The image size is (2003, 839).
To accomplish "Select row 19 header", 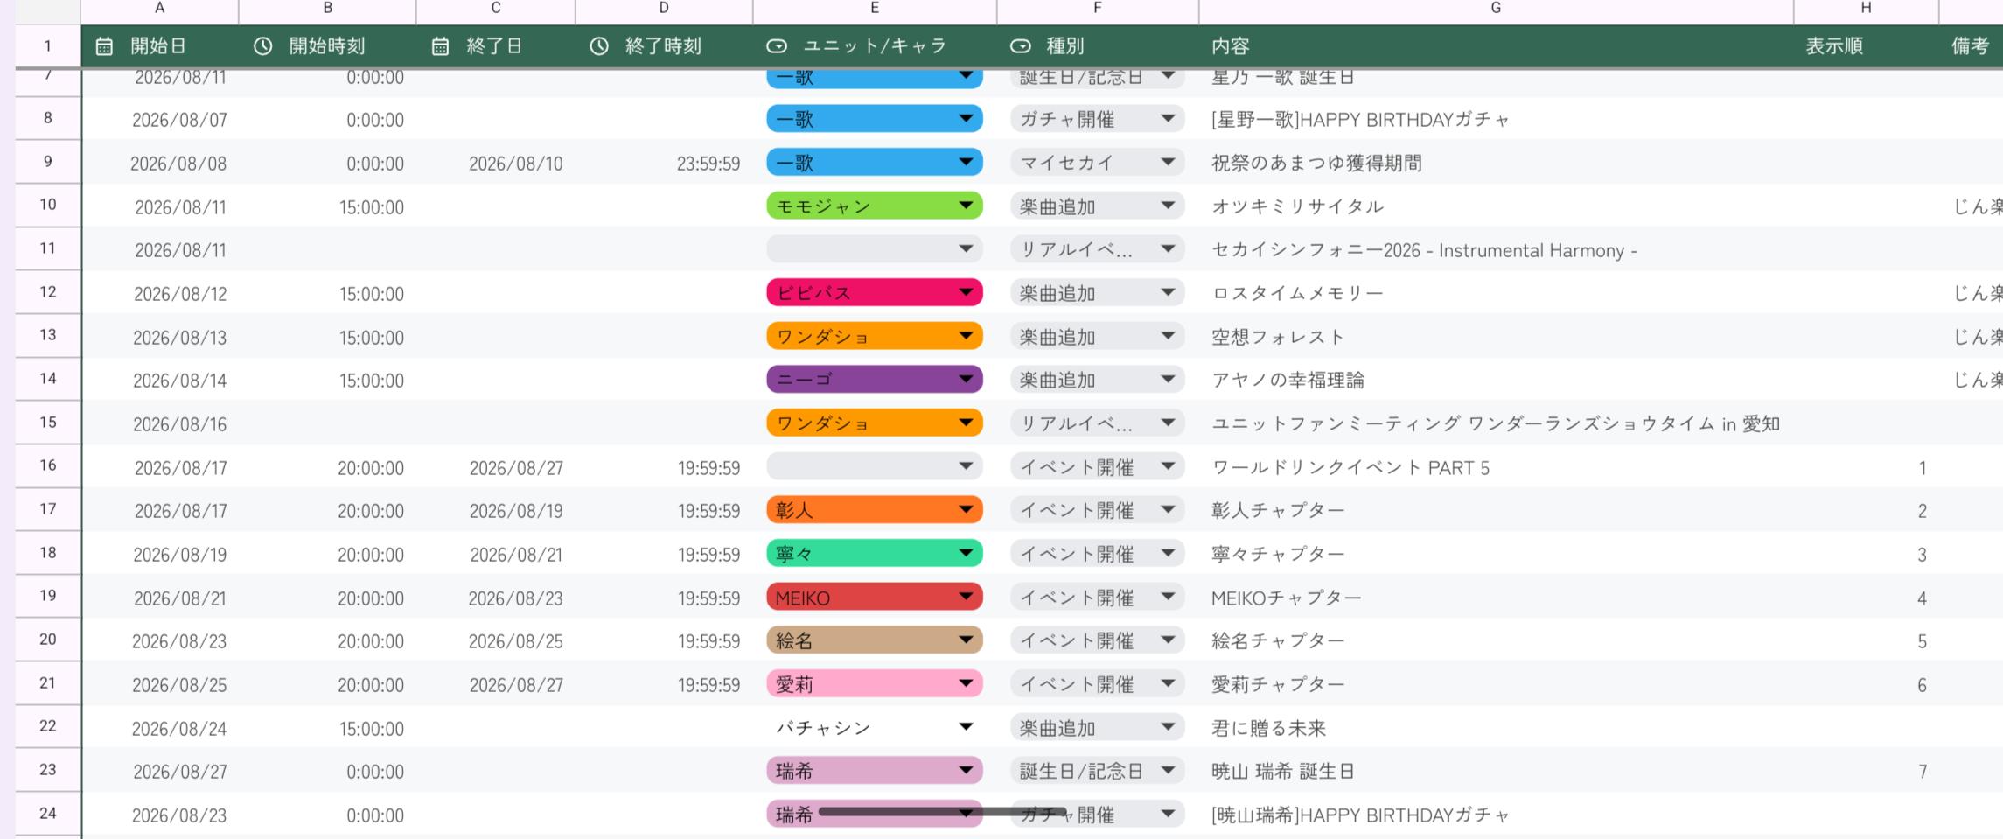I will pyautogui.click(x=48, y=596).
